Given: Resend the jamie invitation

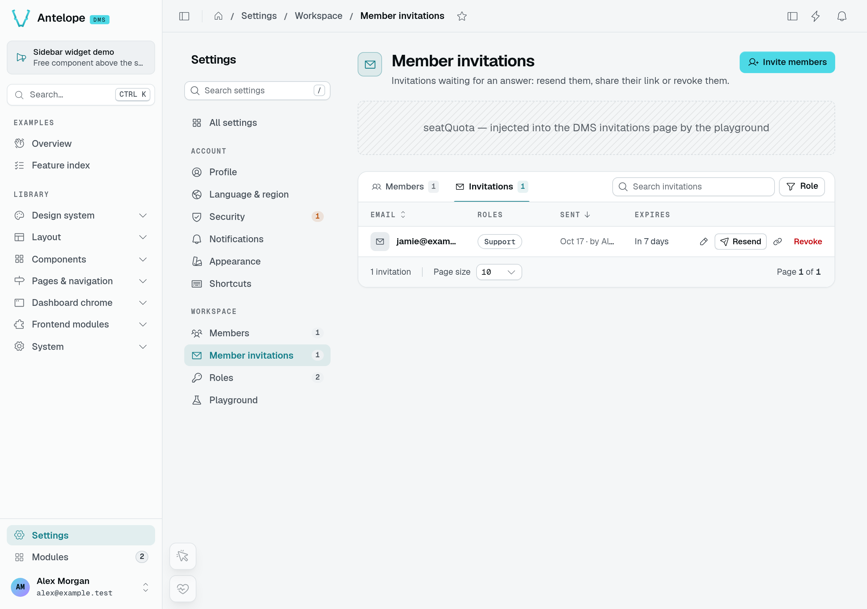Looking at the screenshot, I should (x=740, y=242).
